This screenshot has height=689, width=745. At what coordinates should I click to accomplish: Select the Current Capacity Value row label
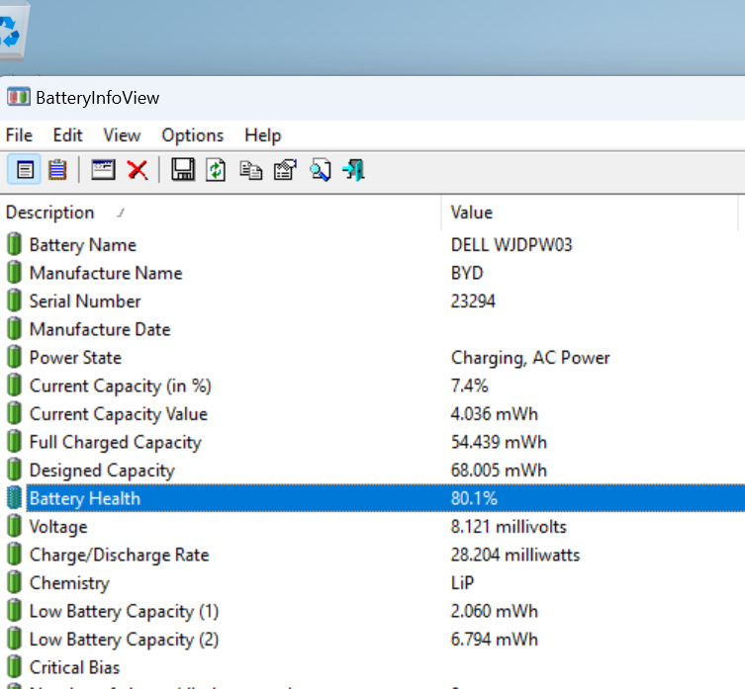point(119,414)
